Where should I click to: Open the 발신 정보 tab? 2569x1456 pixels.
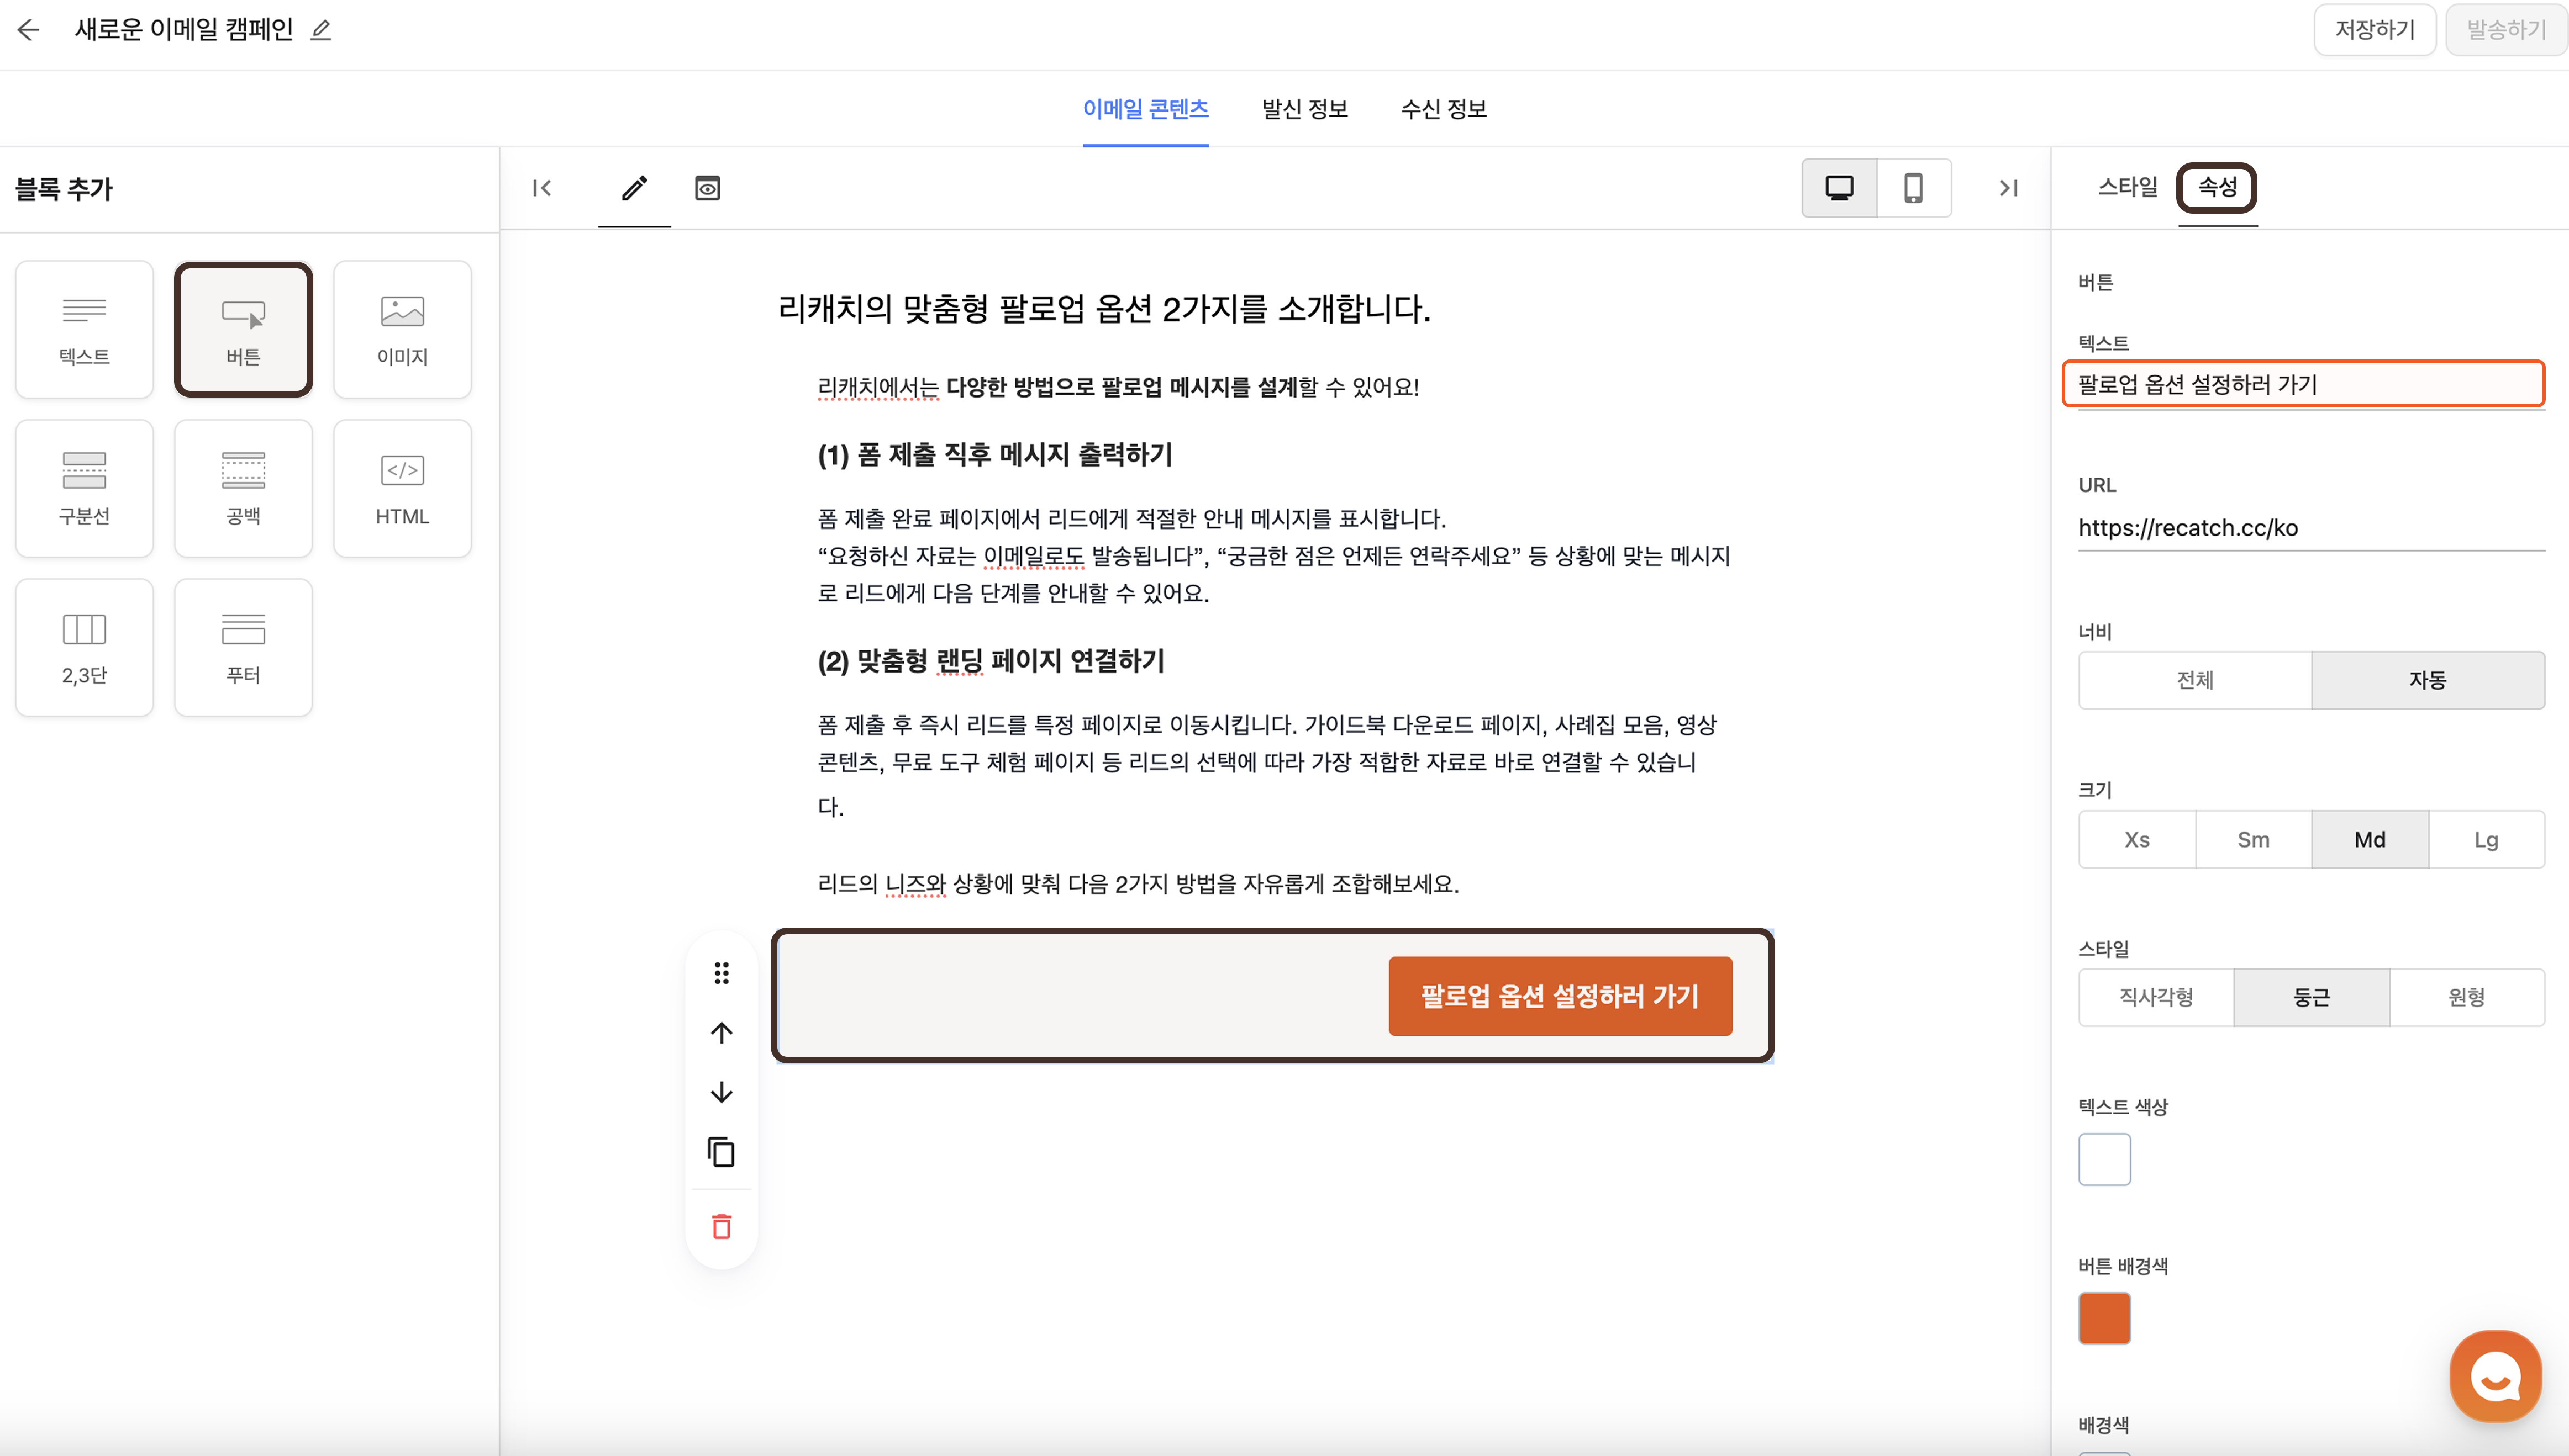[x=1304, y=109]
